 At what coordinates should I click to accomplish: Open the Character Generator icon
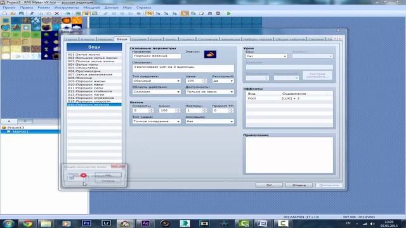pos(218,13)
